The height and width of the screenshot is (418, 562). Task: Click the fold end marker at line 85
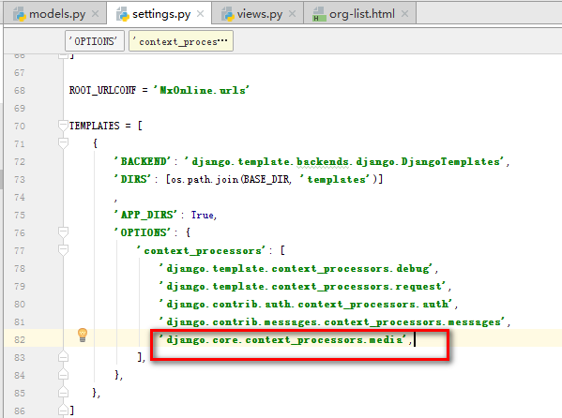(63, 393)
